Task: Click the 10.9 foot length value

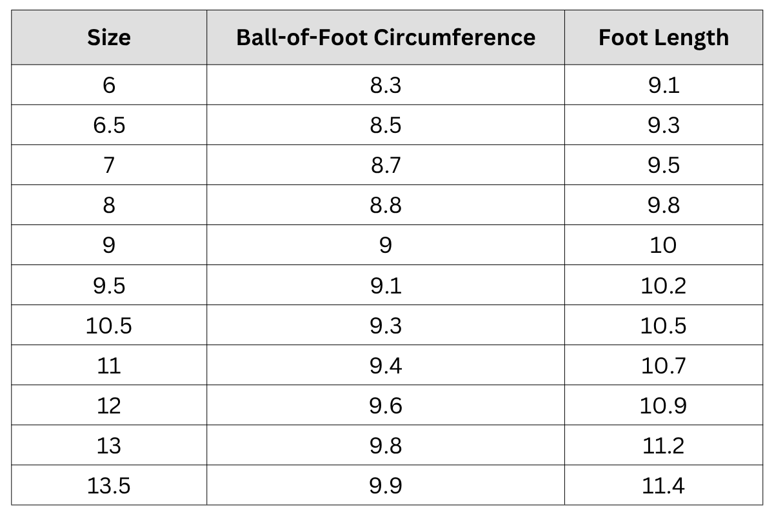Action: (663, 405)
